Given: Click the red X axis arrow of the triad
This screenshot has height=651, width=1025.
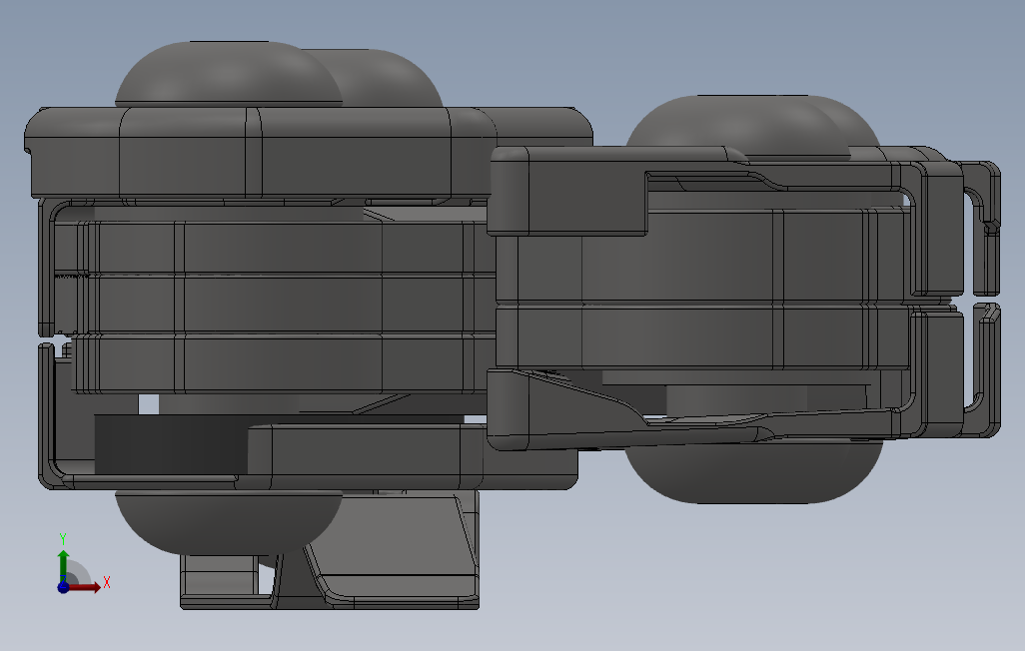Looking at the screenshot, I should 85,587.
